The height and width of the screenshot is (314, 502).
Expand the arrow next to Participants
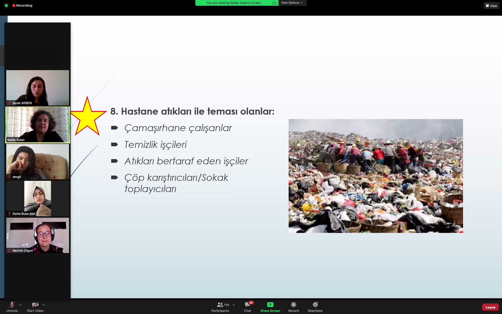click(x=234, y=305)
